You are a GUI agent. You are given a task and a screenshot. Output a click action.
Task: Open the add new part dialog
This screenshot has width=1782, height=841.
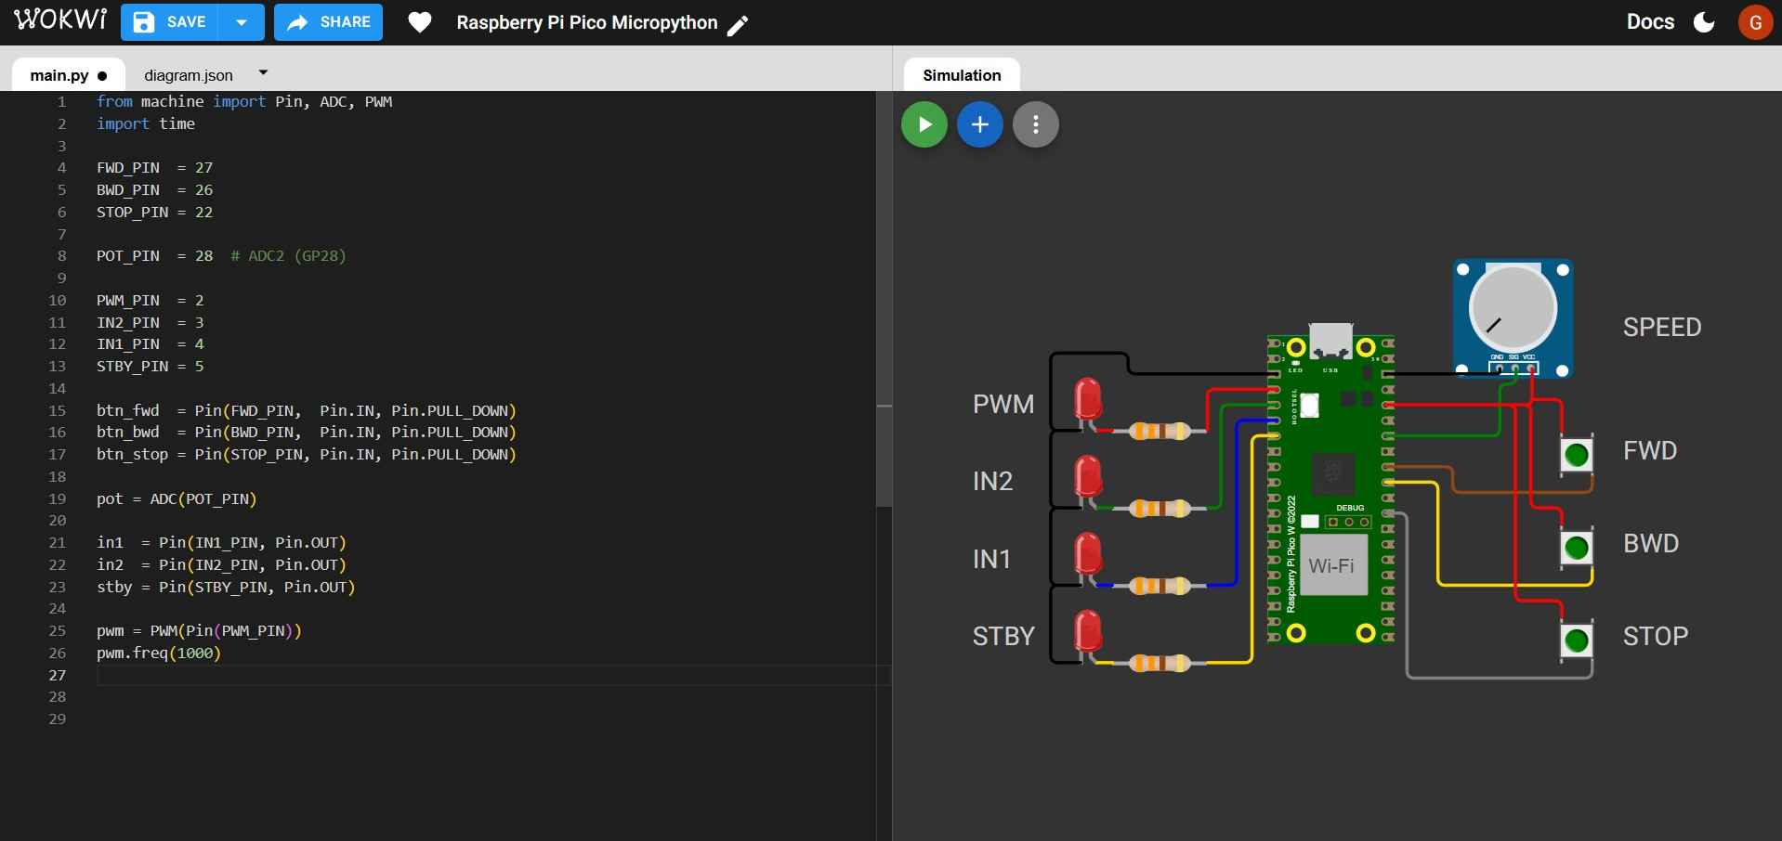979,123
